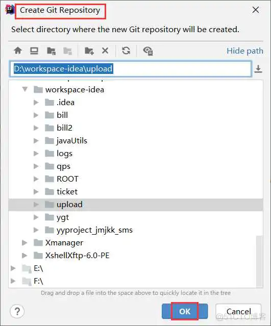
Task: Refresh the directory tree
Action: tap(126, 51)
